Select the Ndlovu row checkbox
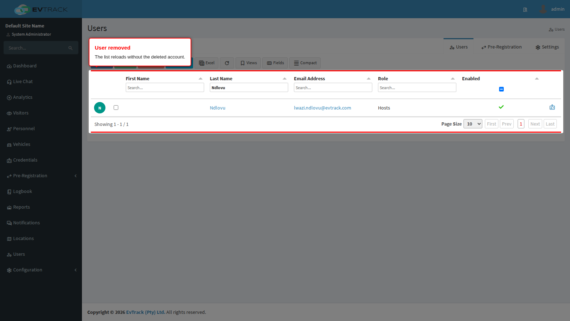 point(116,107)
